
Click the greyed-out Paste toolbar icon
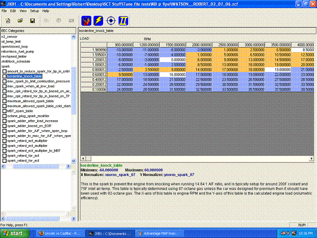[59, 21]
